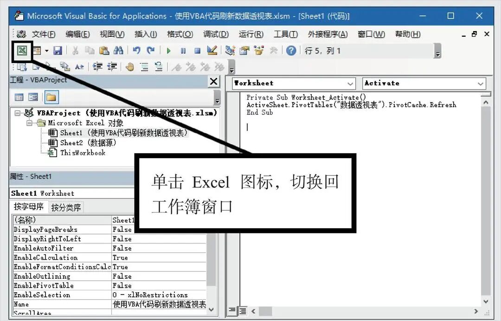Viewport: 501px width, 321px height.
Task: Click the Indent icon
Action: coord(97,67)
